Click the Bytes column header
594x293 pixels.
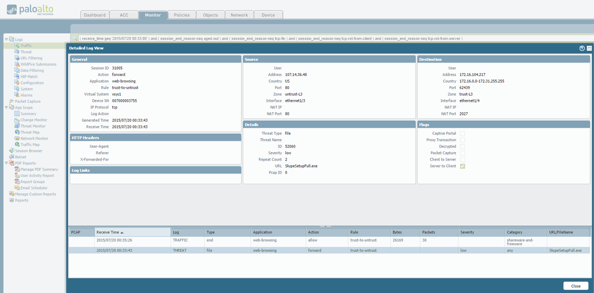point(405,232)
